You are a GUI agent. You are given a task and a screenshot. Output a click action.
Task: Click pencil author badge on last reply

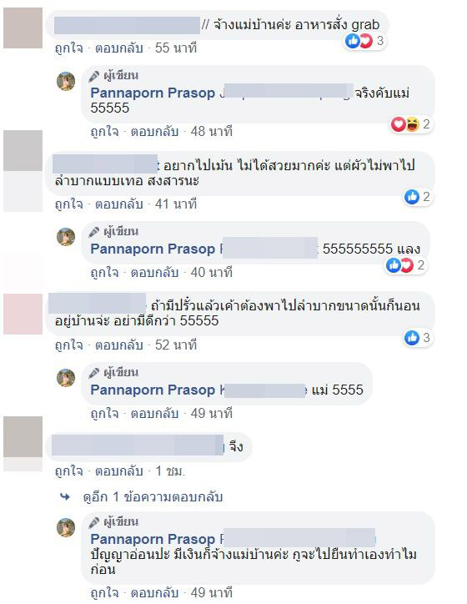click(93, 522)
